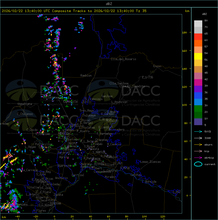Click the 'Tulumaya' map label
Screen dimensions: 218x220
click(x=89, y=115)
